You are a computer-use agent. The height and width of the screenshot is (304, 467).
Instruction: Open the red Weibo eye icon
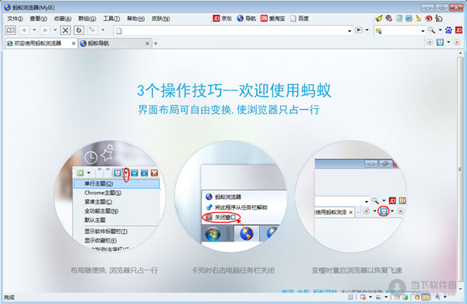pos(429,19)
